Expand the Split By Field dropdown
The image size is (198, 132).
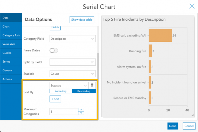(x=72, y=62)
